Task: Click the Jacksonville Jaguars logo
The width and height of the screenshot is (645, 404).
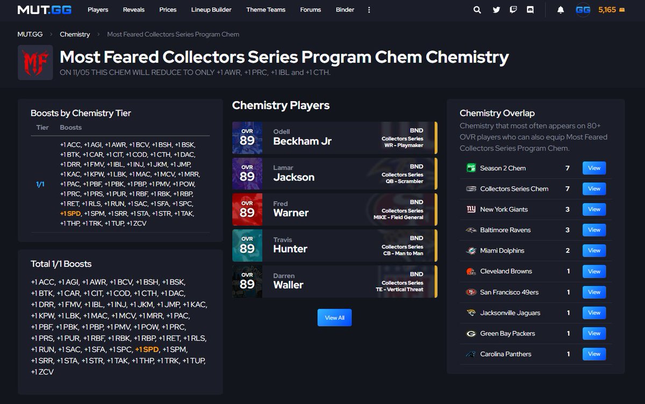Action: (x=471, y=313)
